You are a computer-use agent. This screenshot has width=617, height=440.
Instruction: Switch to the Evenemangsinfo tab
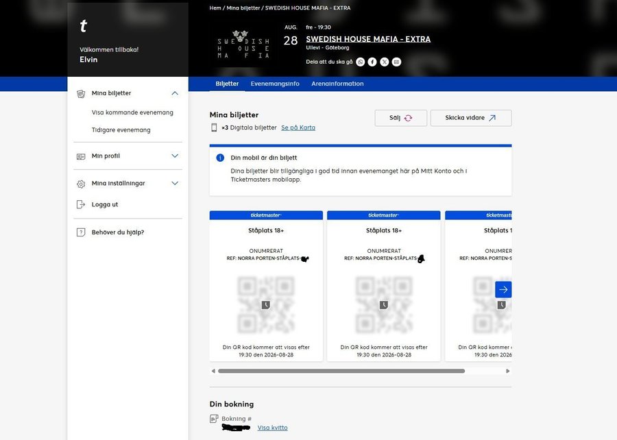click(x=275, y=84)
